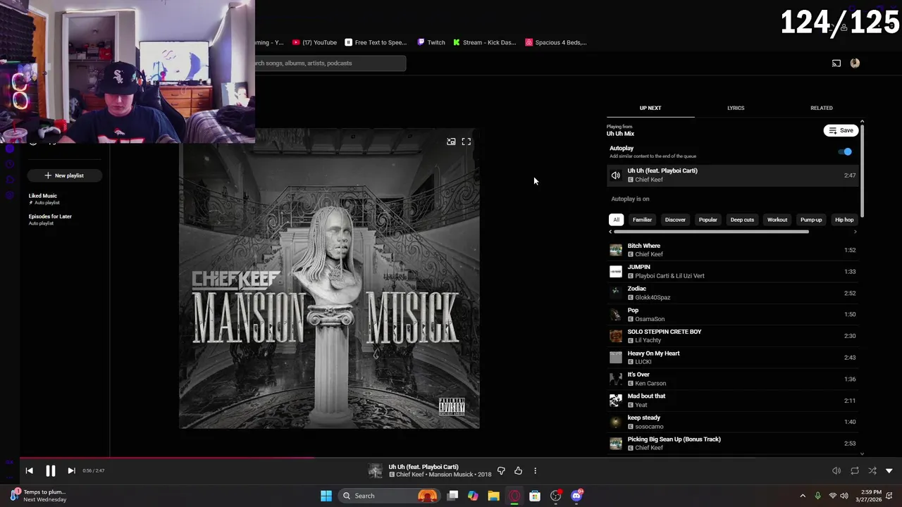Viewport: 902px width, 507px height.
Task: Open the Free Text to Speech bookmark
Action: coord(376,42)
